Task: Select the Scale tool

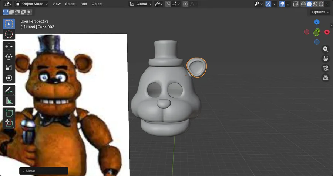Action: (x=9, y=68)
